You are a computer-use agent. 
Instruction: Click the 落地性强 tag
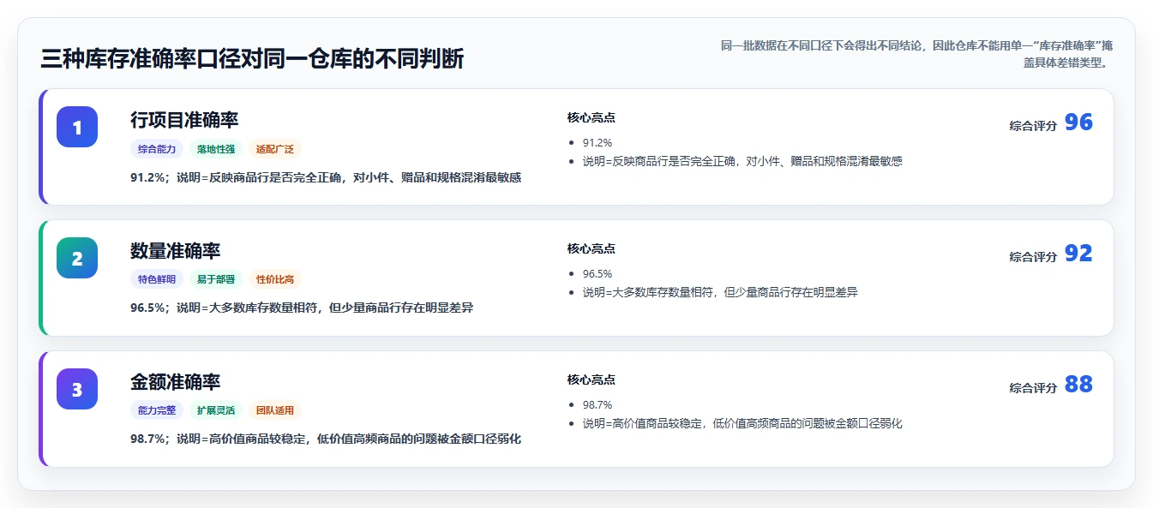point(216,149)
